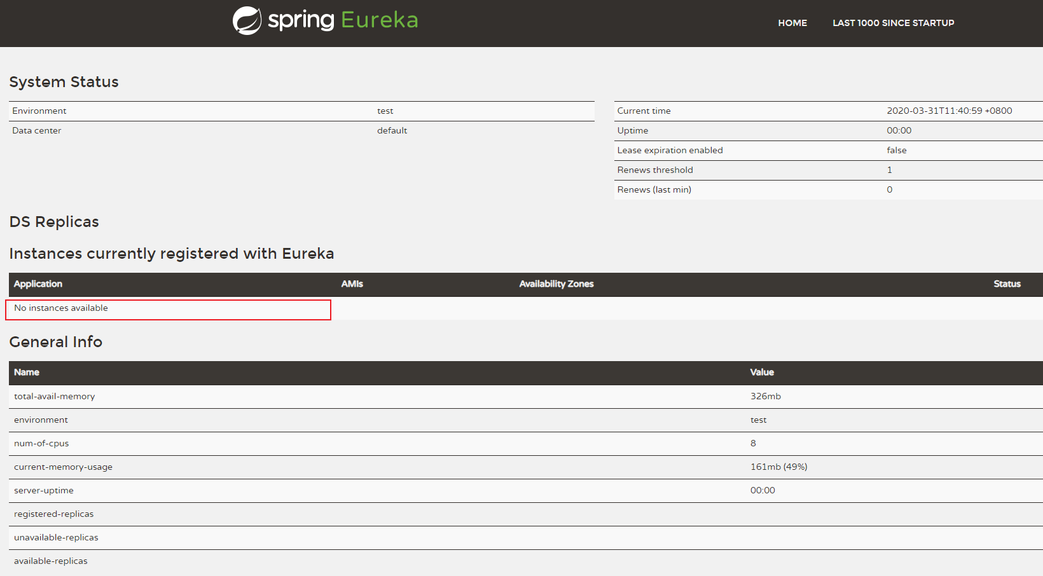Screen dimensions: 1043x576
Task: Select the total-avail-memory row label
Action: 55,397
